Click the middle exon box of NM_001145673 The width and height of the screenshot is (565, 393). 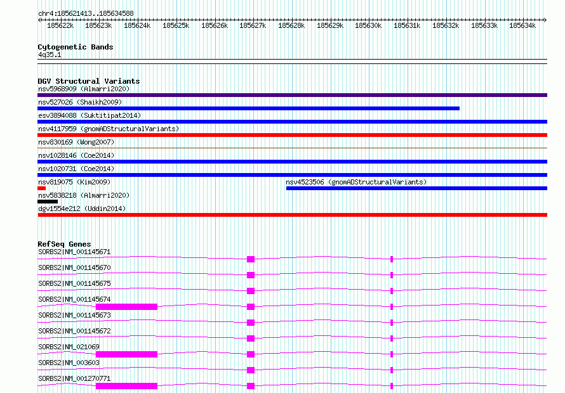tap(251, 323)
